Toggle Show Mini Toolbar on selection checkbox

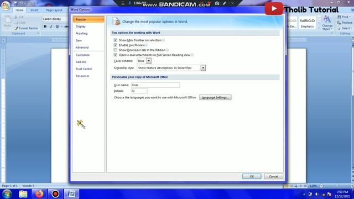(x=116, y=40)
